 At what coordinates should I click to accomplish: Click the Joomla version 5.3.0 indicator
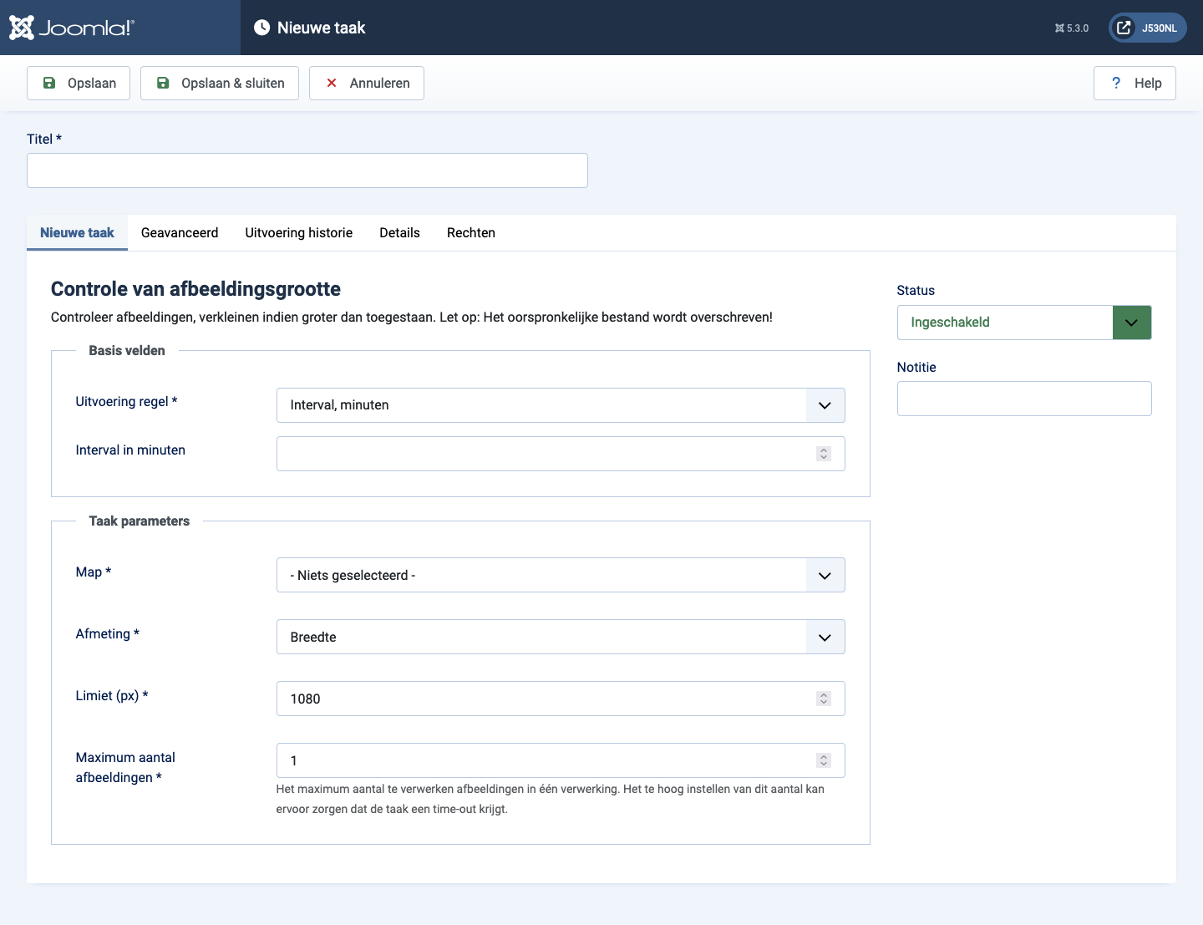click(1072, 28)
